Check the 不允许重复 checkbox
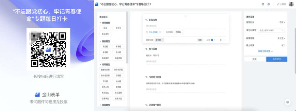 (147, 32)
